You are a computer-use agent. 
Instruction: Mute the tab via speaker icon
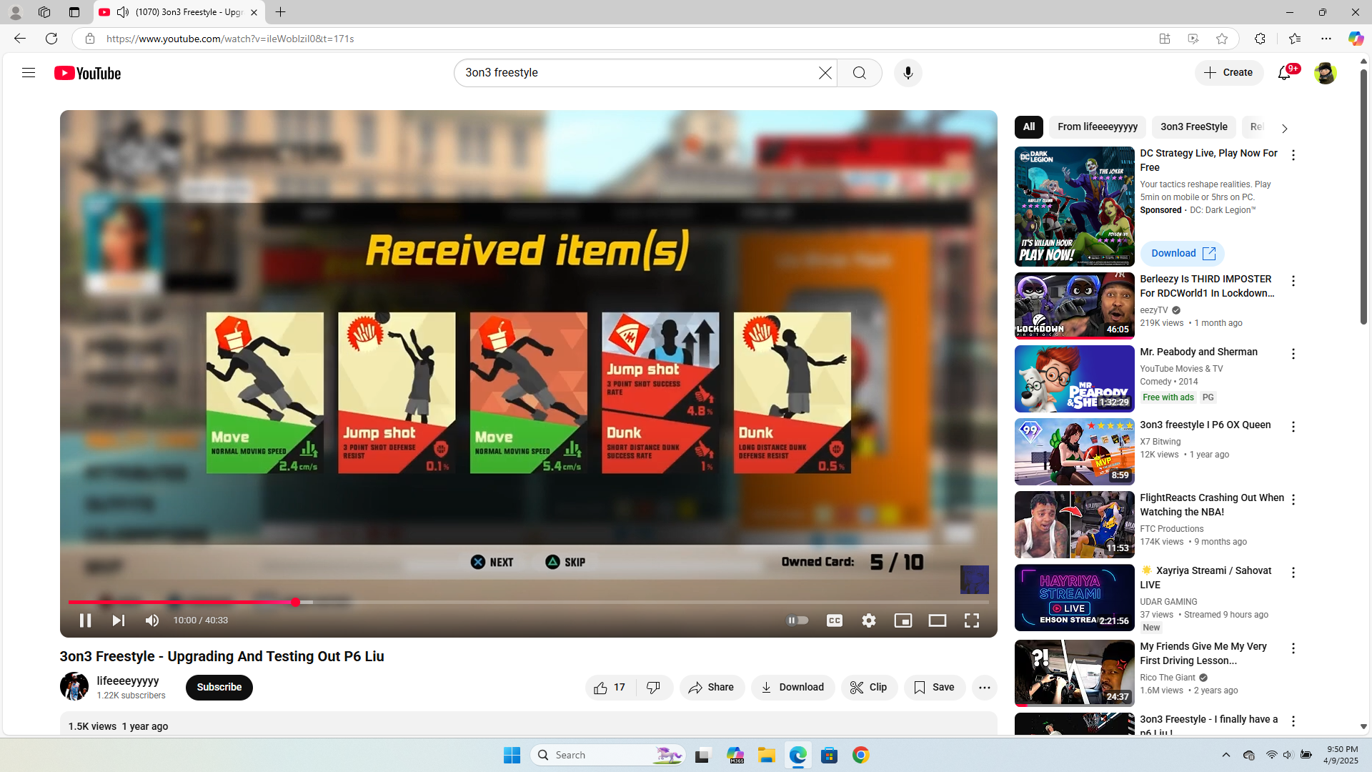pyautogui.click(x=123, y=12)
